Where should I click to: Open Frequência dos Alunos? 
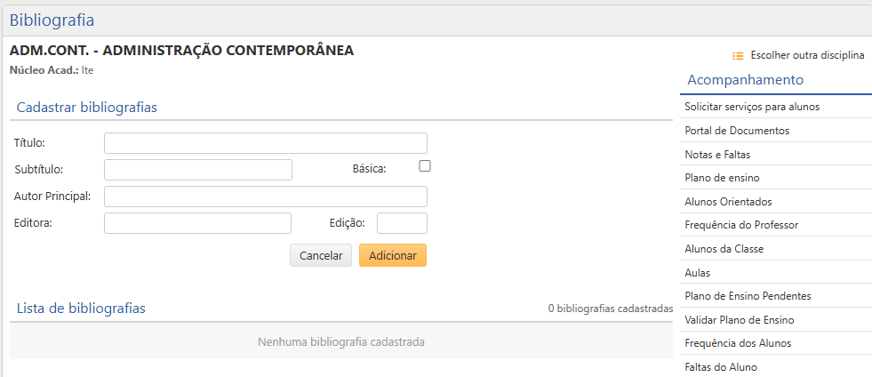pos(738,343)
